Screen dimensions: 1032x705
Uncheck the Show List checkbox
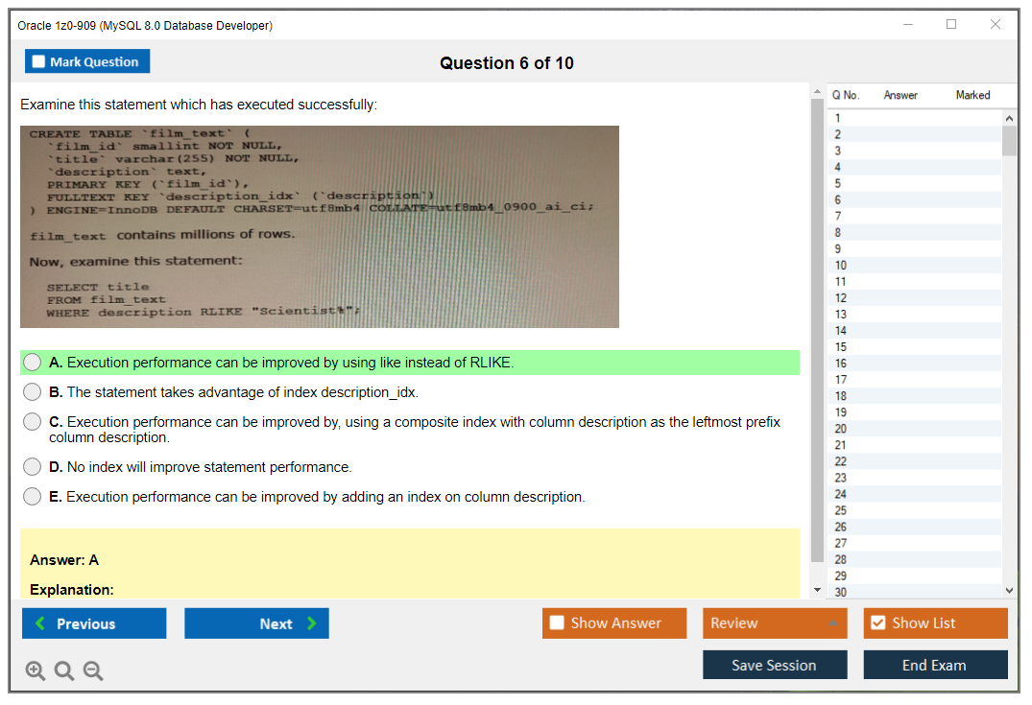[x=877, y=623]
